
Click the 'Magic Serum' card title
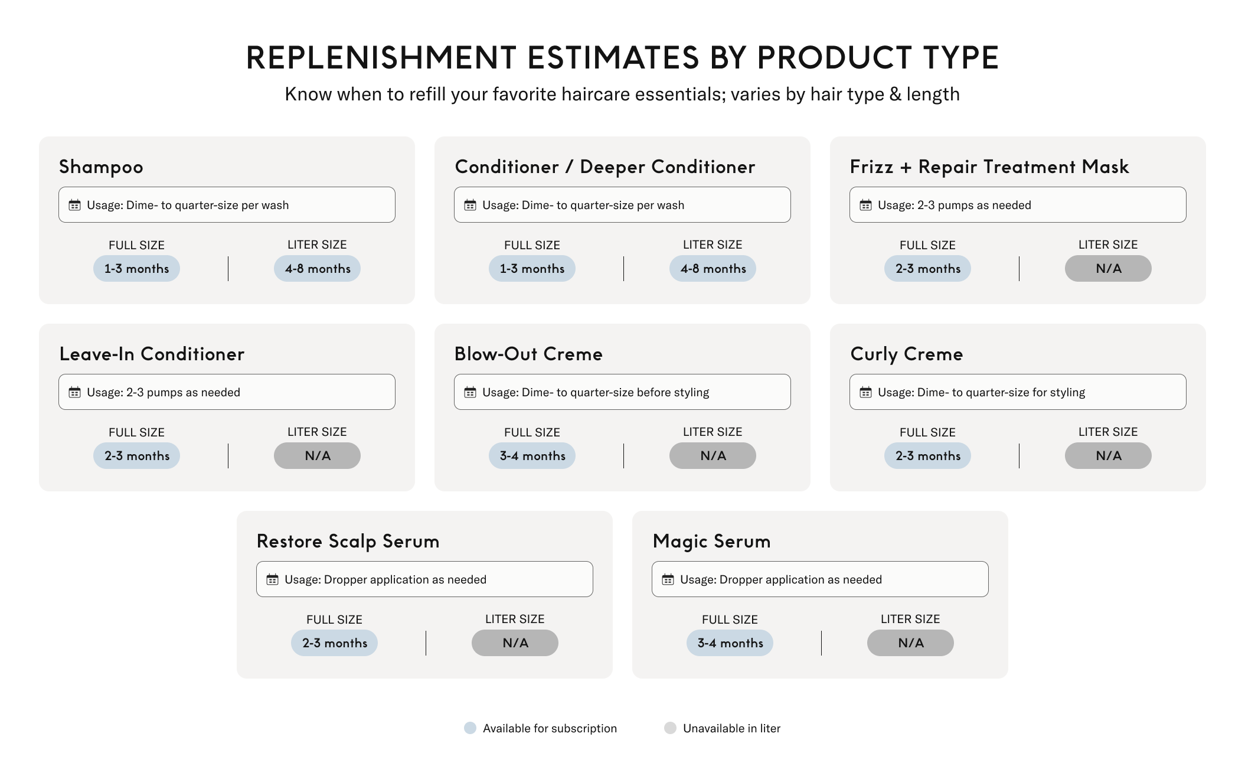[x=711, y=542]
